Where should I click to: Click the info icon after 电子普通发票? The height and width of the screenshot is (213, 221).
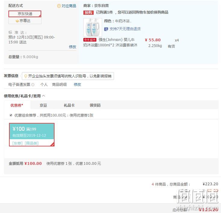coord(33,85)
